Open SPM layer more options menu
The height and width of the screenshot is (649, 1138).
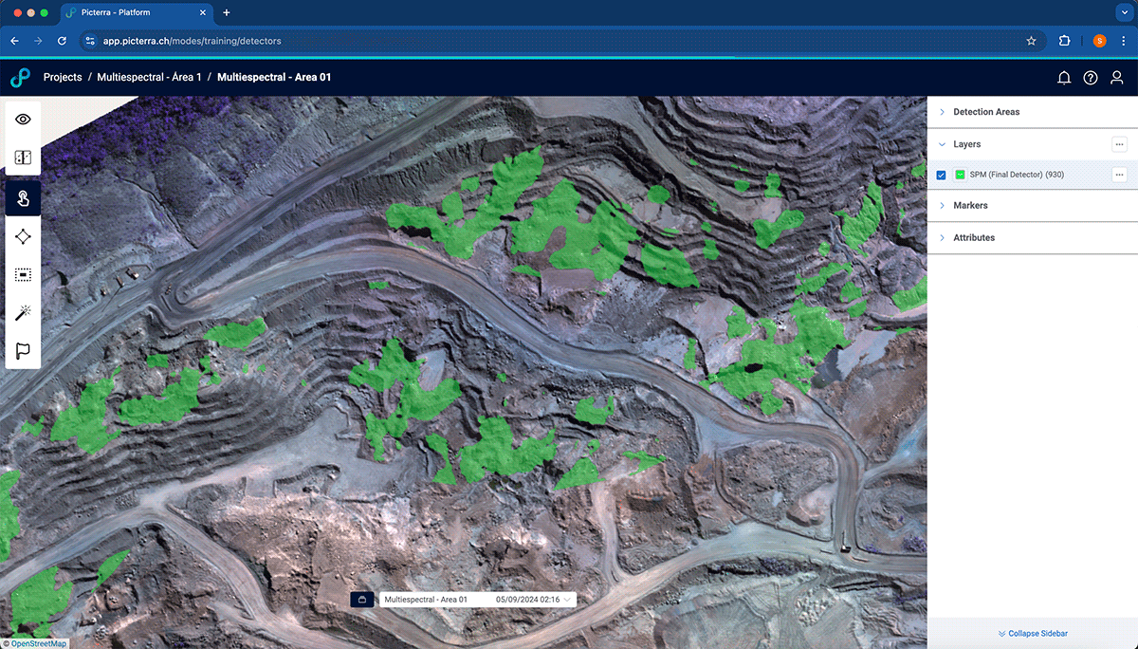1119,175
